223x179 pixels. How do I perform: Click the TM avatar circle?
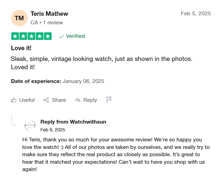pos(19,18)
